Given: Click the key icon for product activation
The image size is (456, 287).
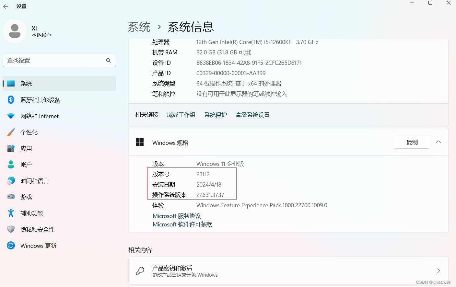Looking at the screenshot, I should point(140,271).
